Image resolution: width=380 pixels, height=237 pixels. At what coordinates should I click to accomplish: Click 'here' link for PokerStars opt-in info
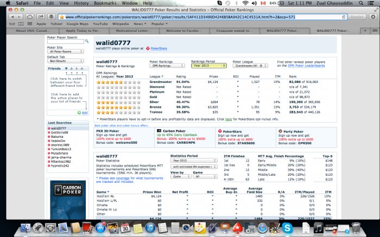click(229, 119)
